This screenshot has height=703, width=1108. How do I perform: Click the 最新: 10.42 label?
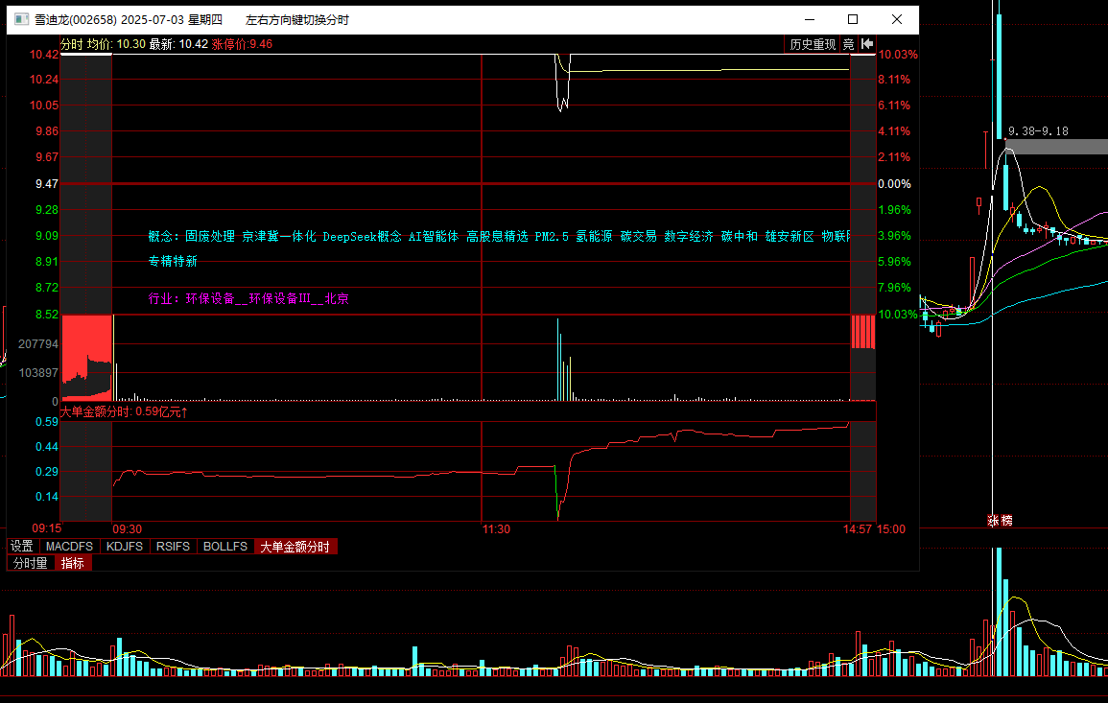(178, 44)
